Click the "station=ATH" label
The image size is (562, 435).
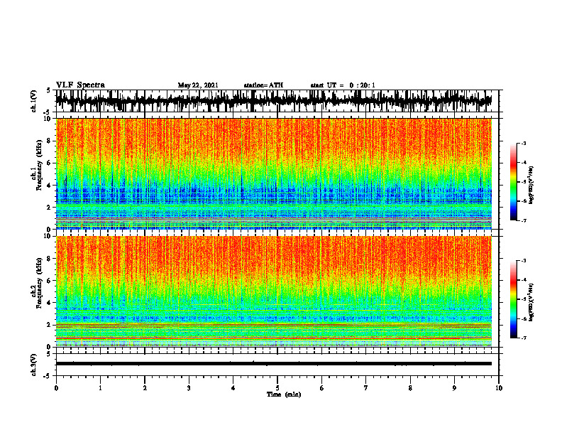click(263, 85)
